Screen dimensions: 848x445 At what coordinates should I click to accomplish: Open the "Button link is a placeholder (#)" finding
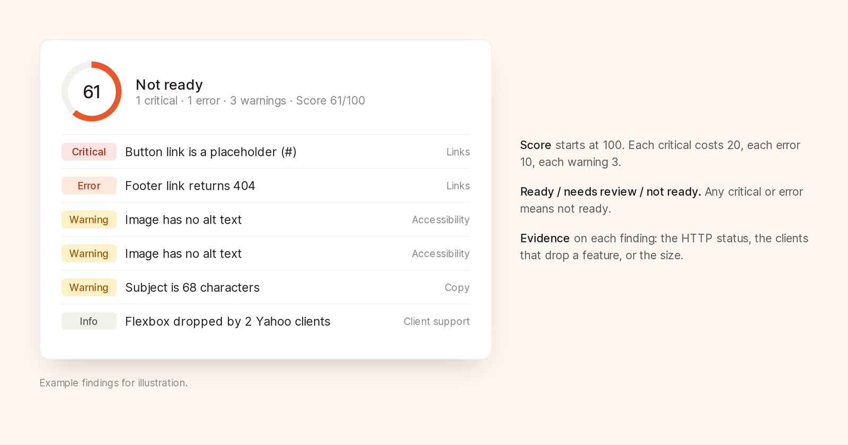pyautogui.click(x=210, y=152)
